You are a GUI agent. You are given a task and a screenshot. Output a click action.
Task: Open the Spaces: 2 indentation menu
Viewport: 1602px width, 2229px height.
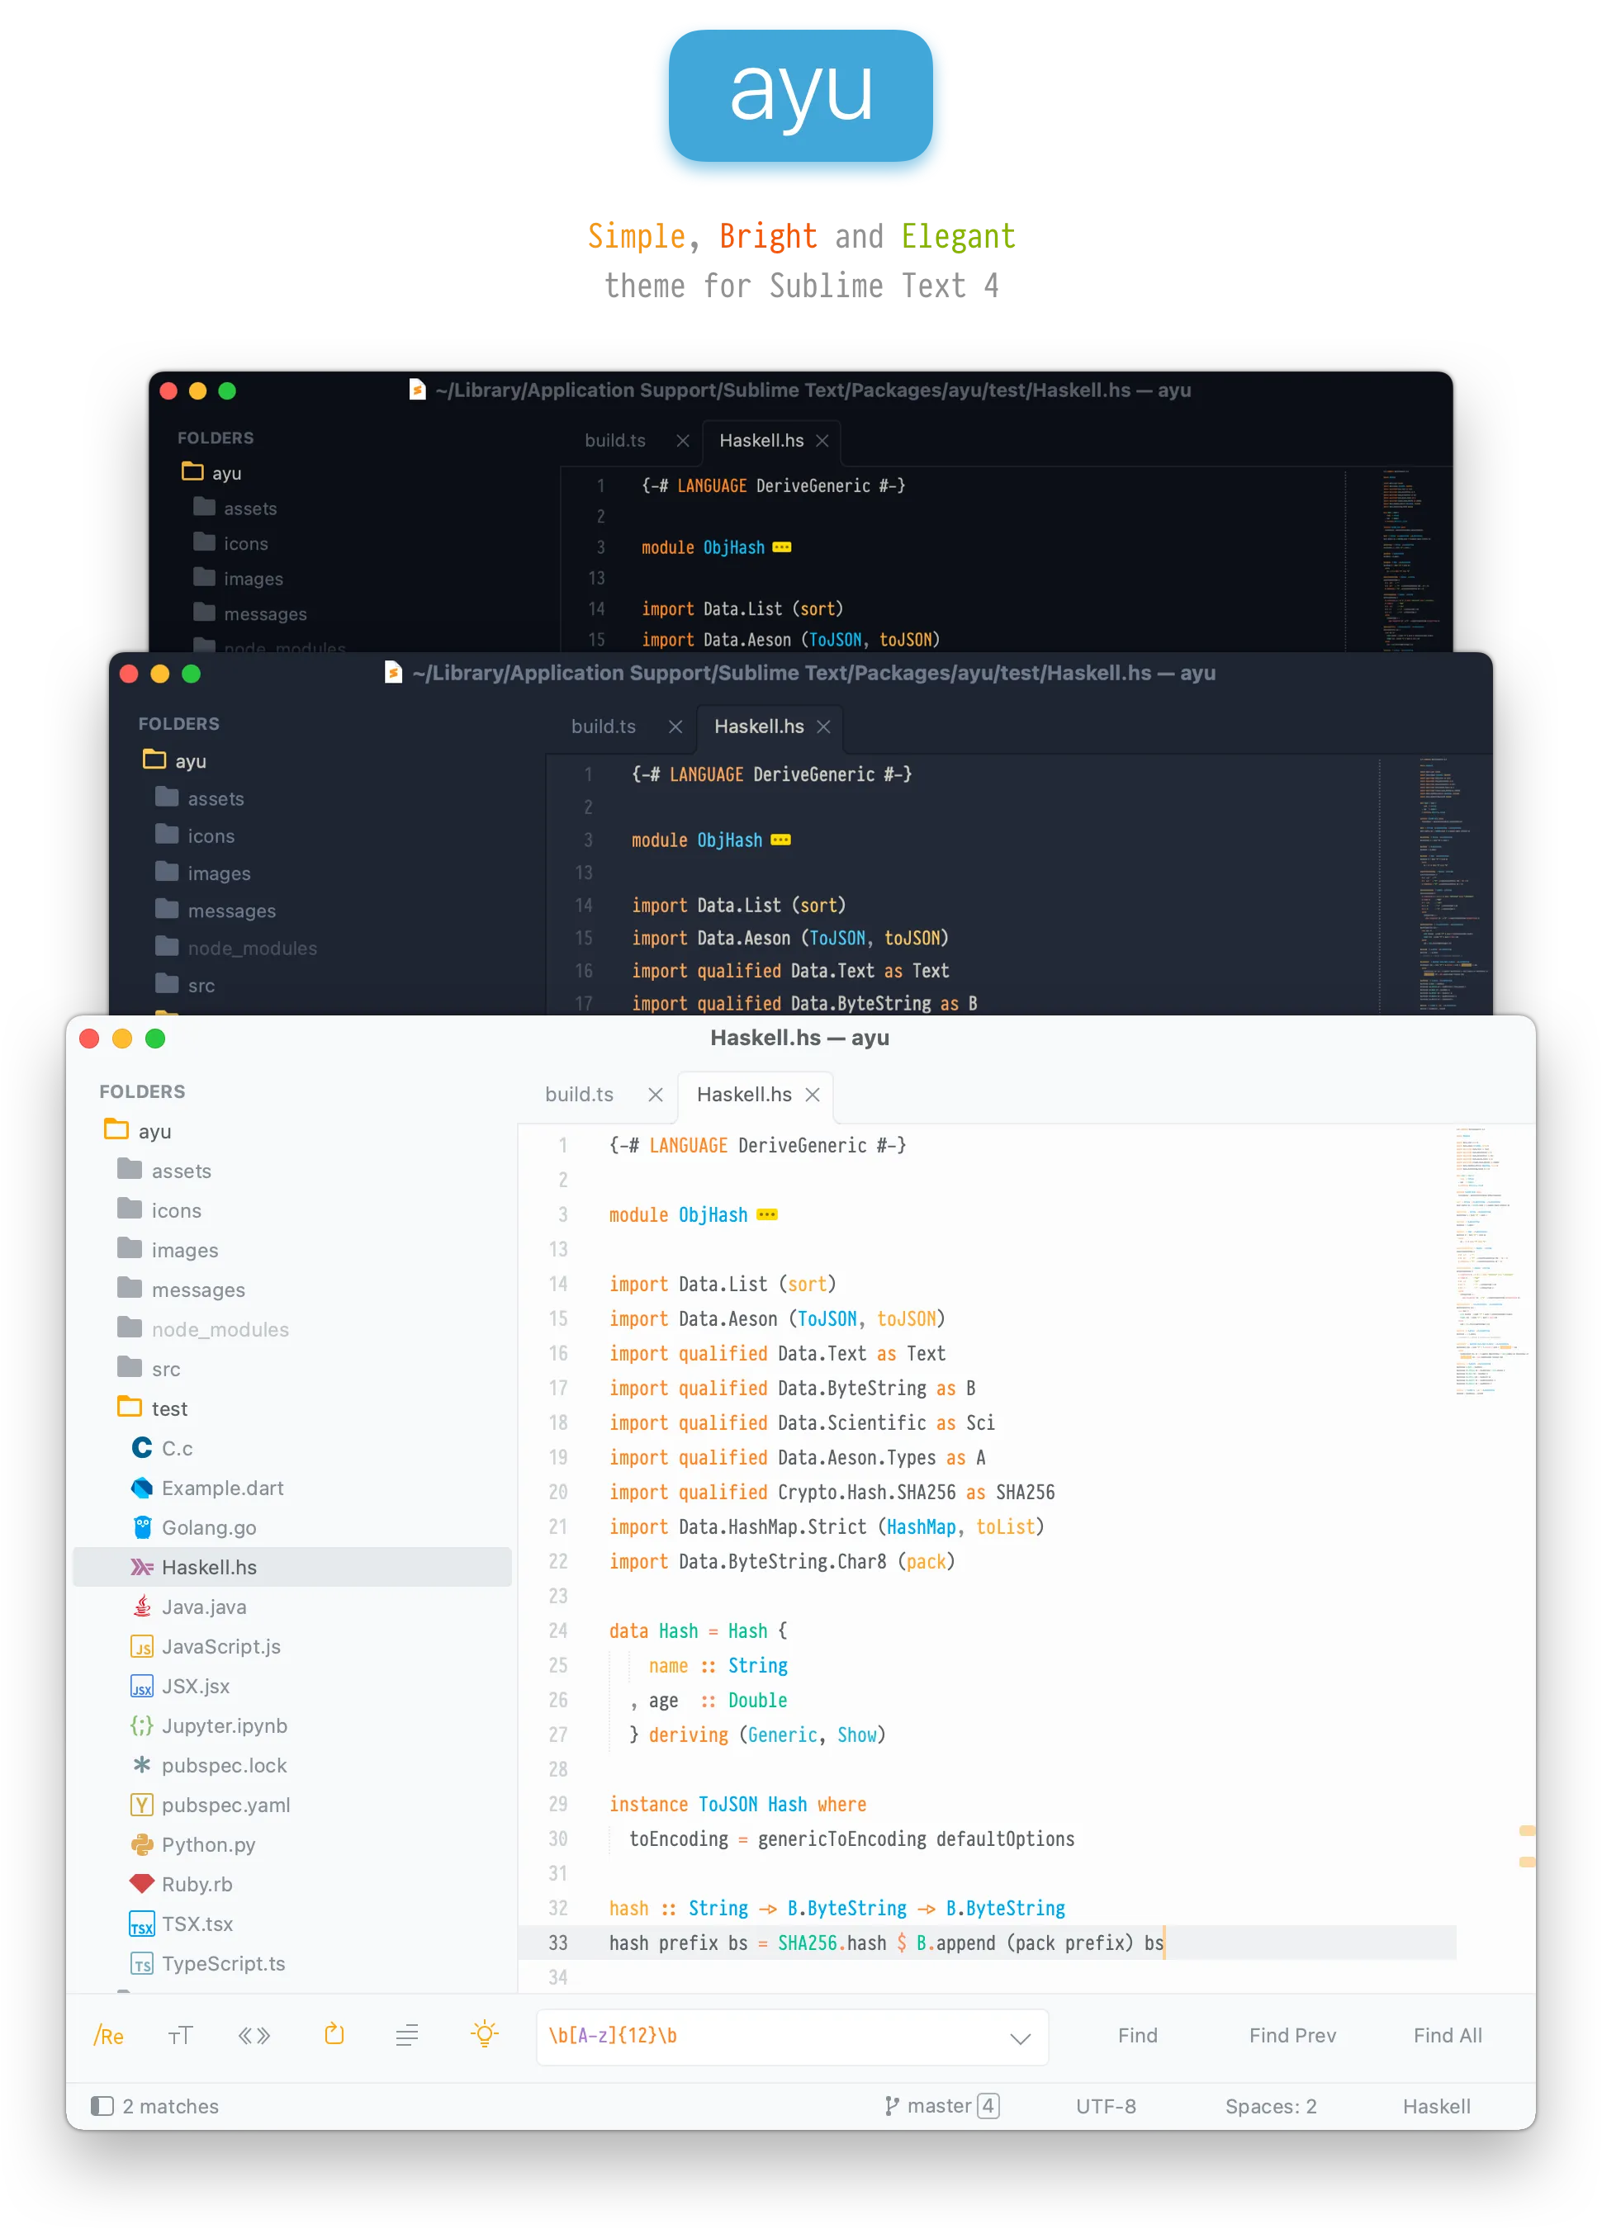tap(1271, 2106)
